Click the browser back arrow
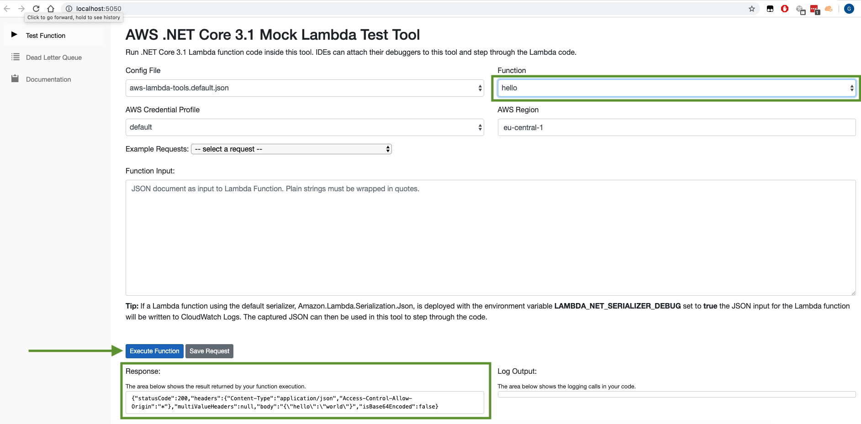Screen dimensions: 861x424 [x=7, y=9]
